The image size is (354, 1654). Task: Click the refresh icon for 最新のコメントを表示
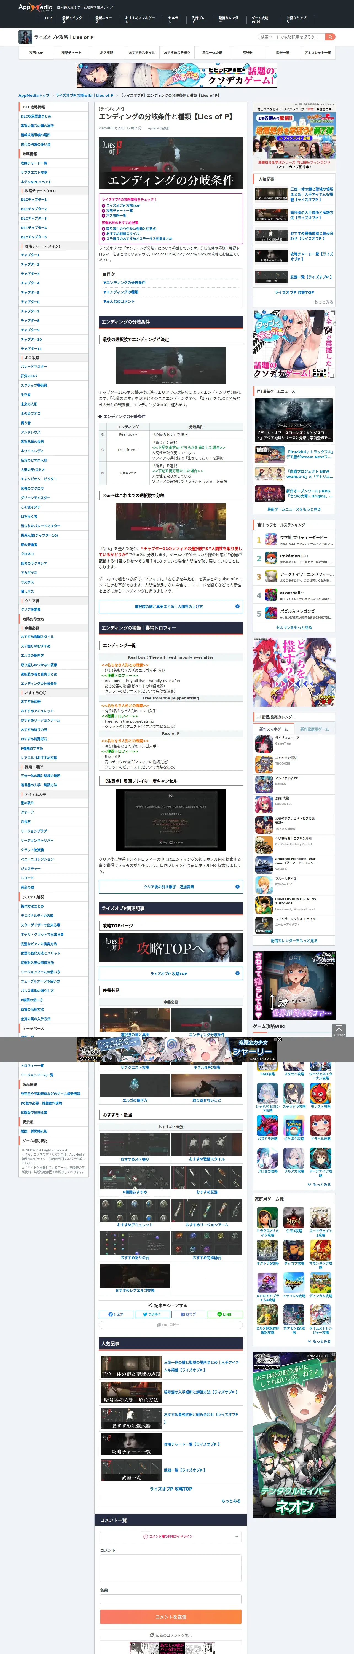pyautogui.click(x=152, y=1635)
